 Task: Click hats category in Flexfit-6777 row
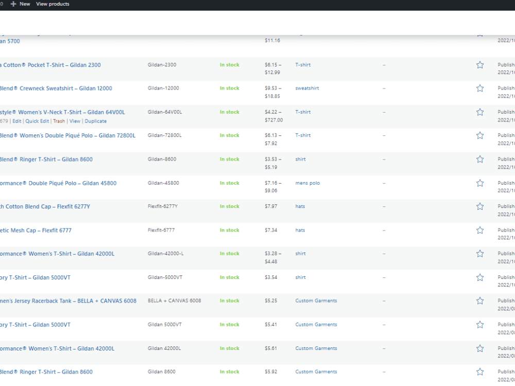[300, 230]
